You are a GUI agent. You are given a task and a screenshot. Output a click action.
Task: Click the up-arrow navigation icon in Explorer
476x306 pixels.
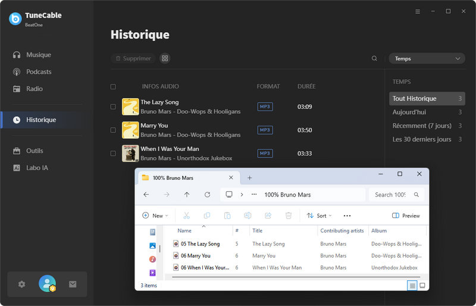point(187,195)
